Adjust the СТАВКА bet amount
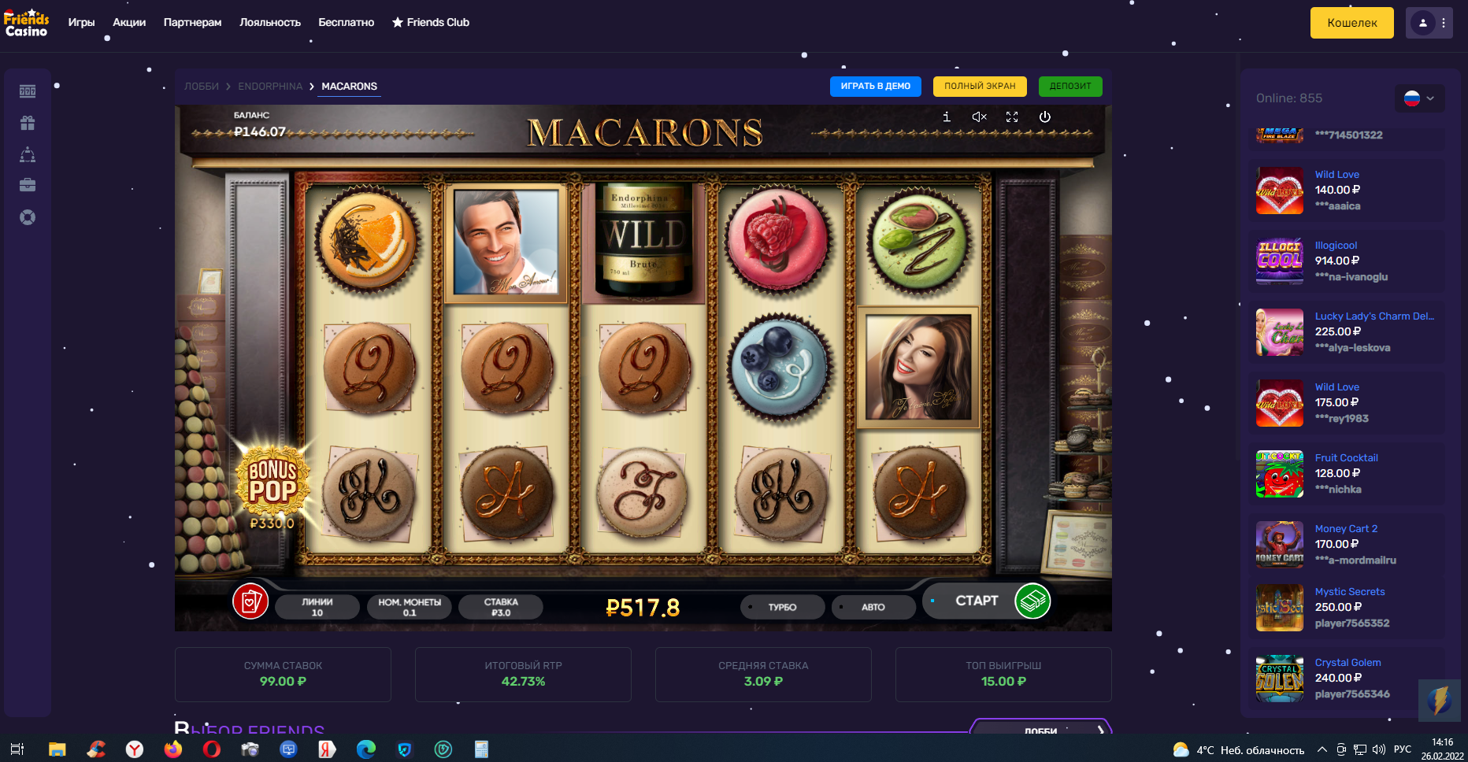This screenshot has height=762, width=1468. point(501,607)
